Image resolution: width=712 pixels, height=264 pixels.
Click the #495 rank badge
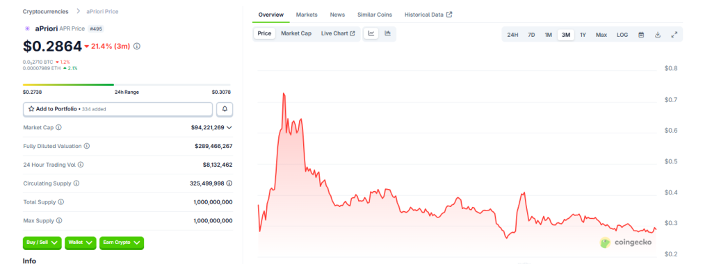(96, 28)
